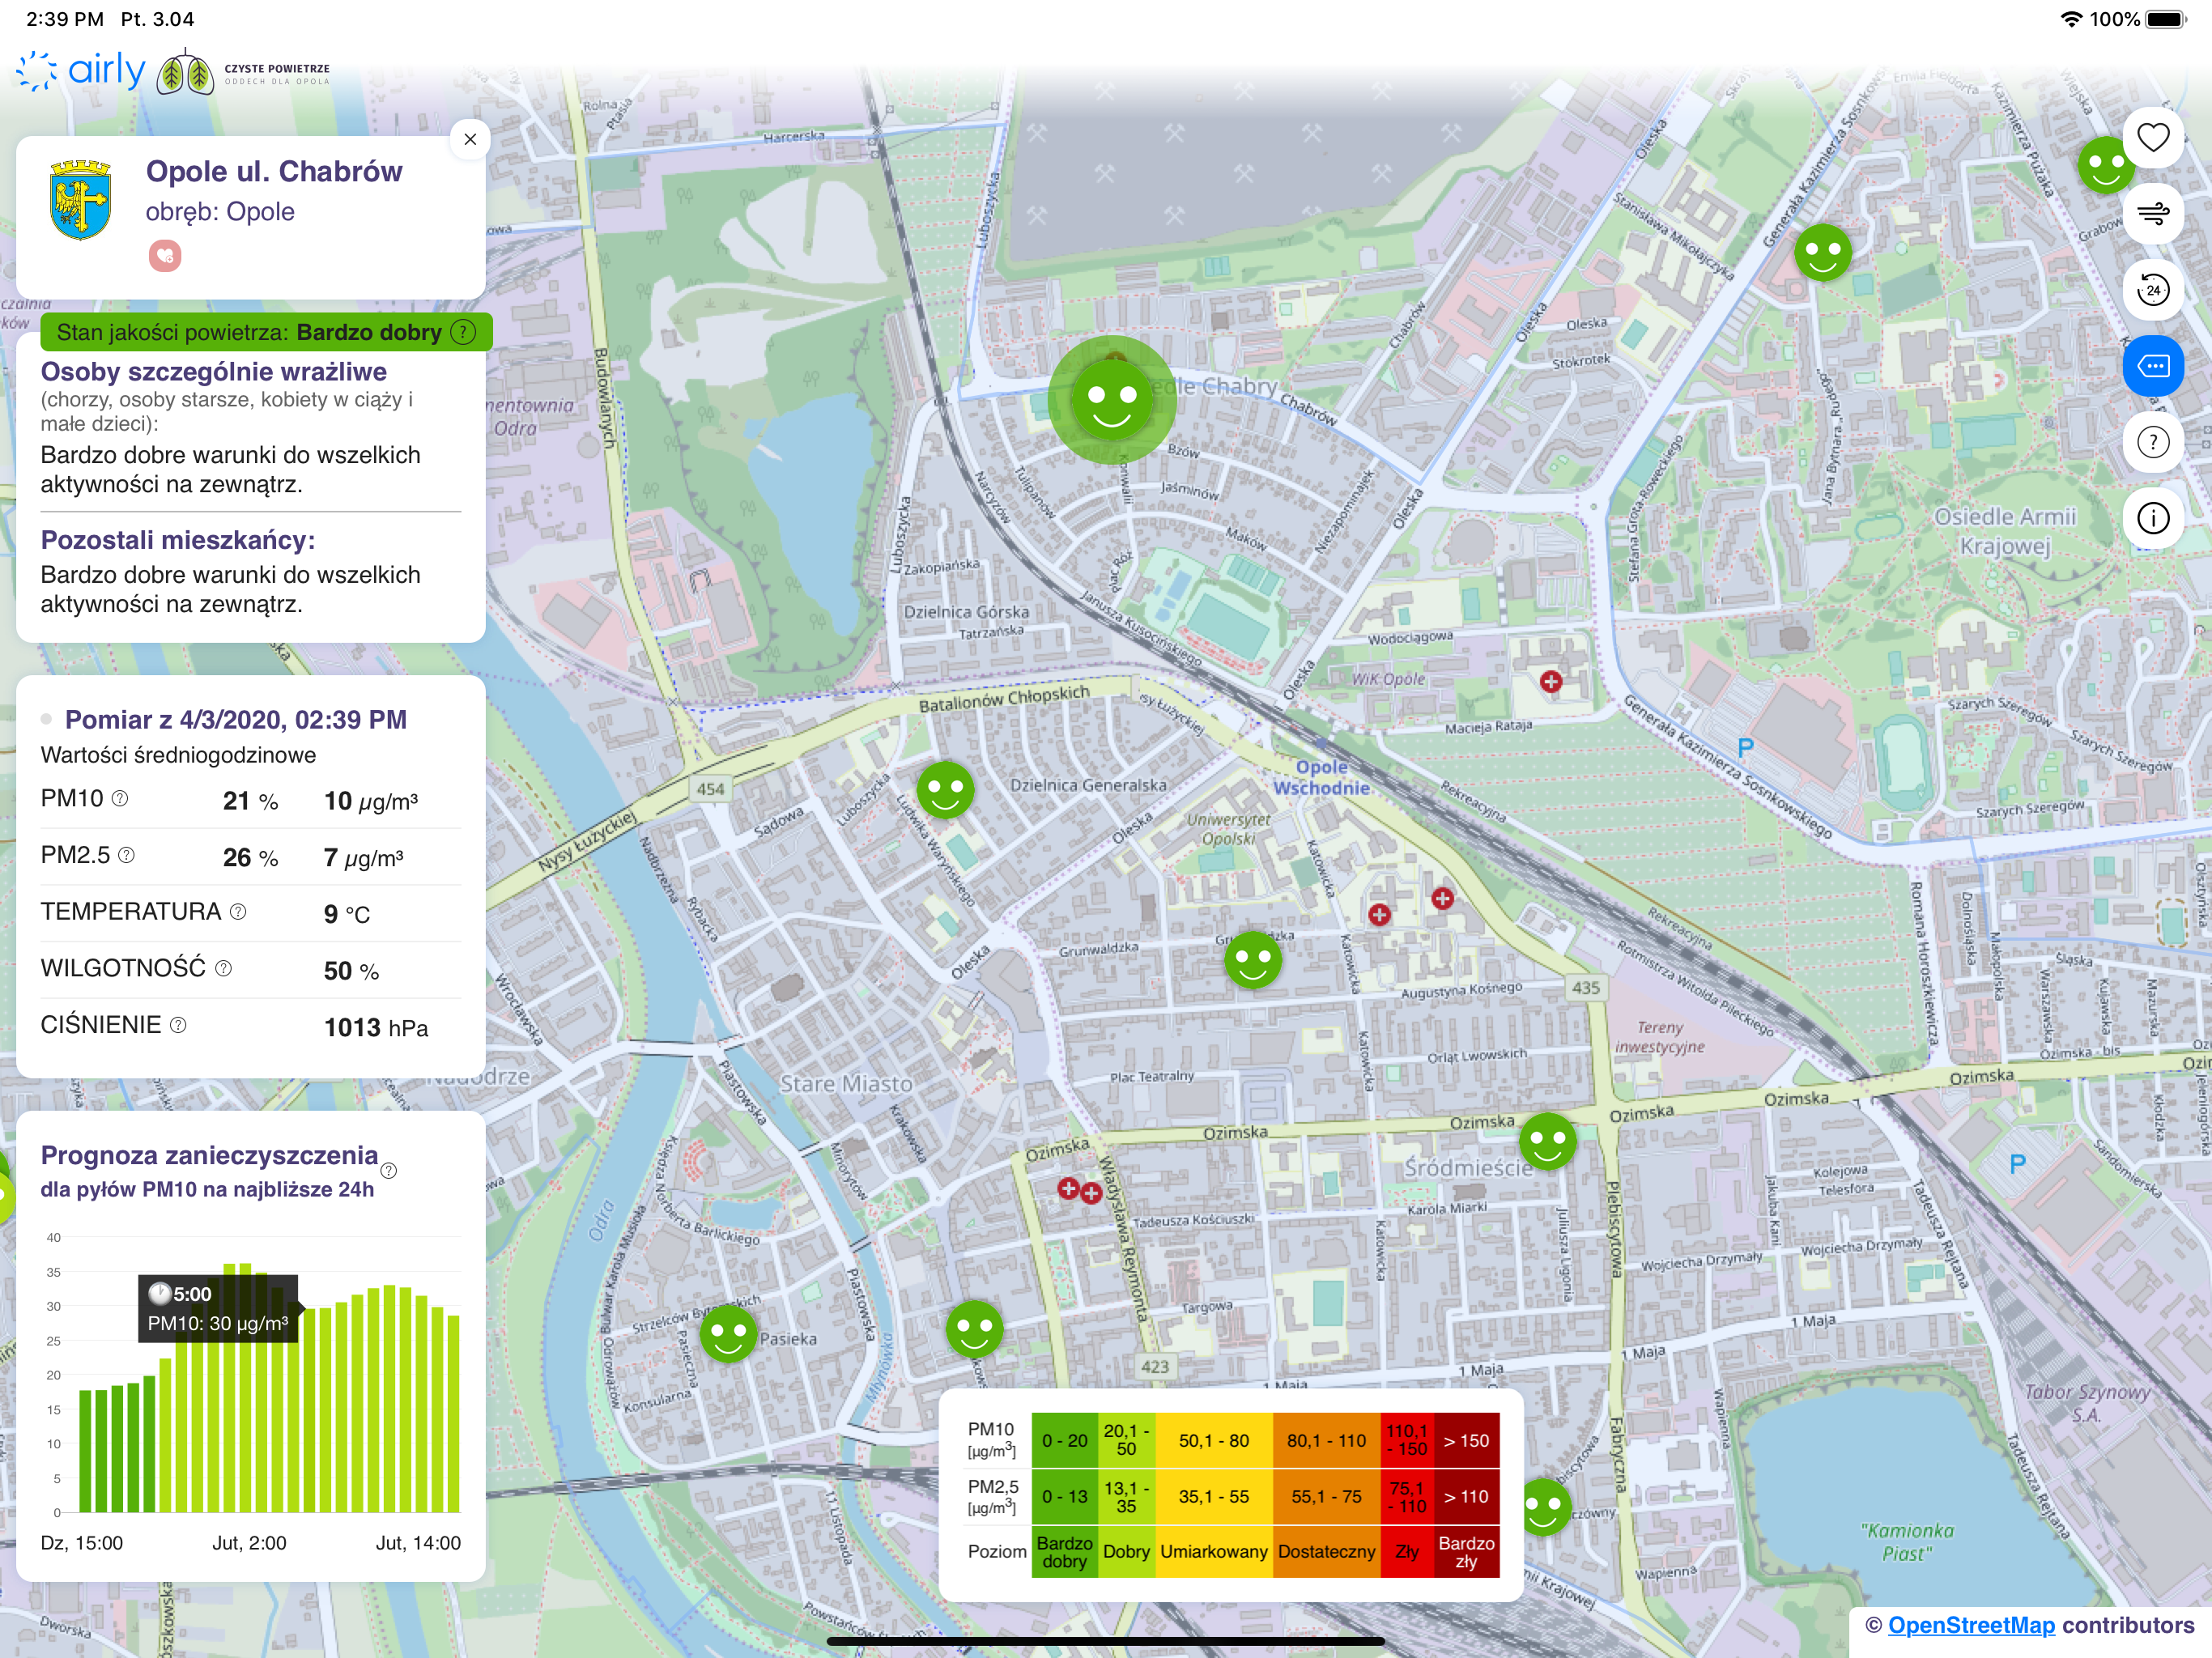Tap the PM2.5 value 7 µg/m³
The width and height of the screenshot is (2212, 1658).
[x=364, y=858]
